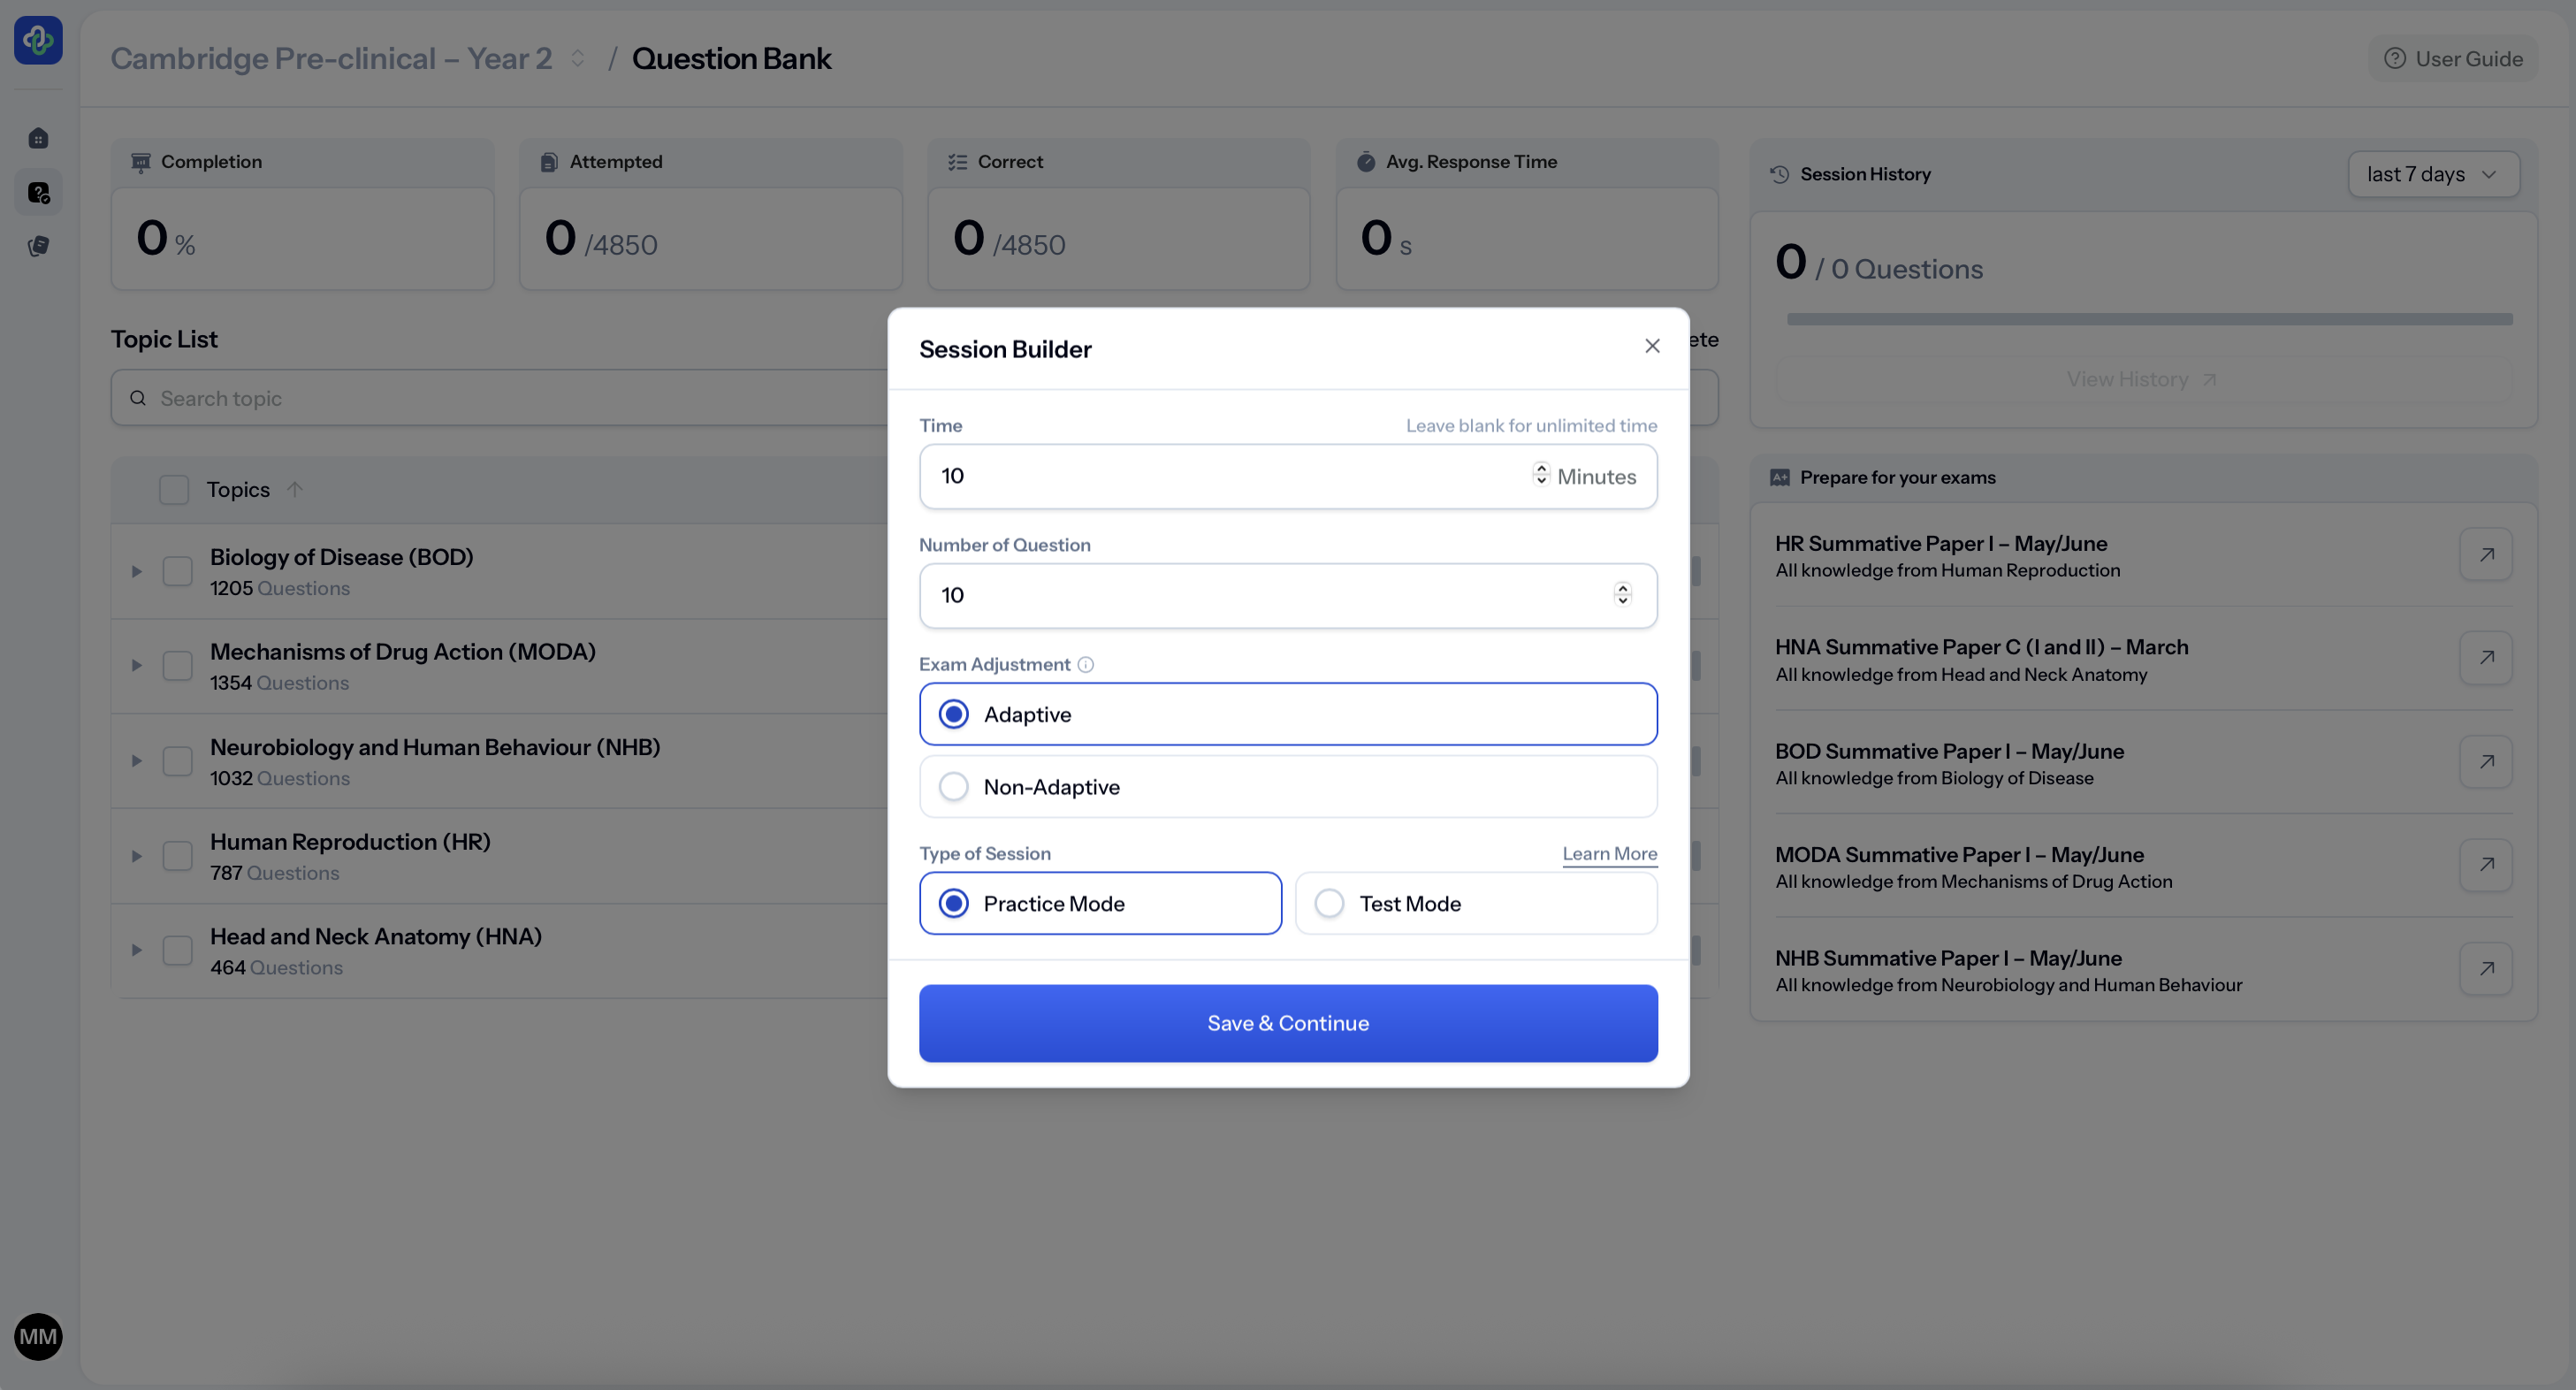Viewport: 2576px width, 1390px height.
Task: Choose Test Mode session type
Action: coord(1329,903)
